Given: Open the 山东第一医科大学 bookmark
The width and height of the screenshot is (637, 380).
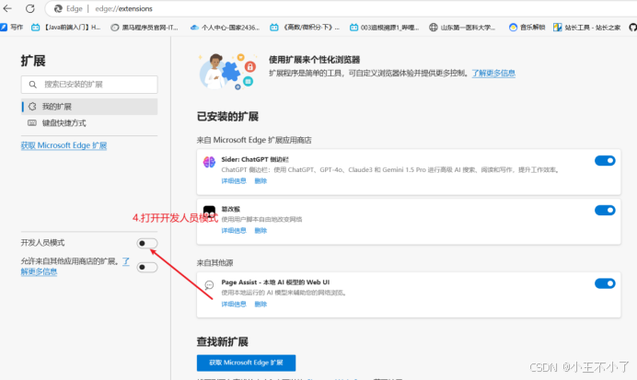Looking at the screenshot, I should [x=462, y=28].
